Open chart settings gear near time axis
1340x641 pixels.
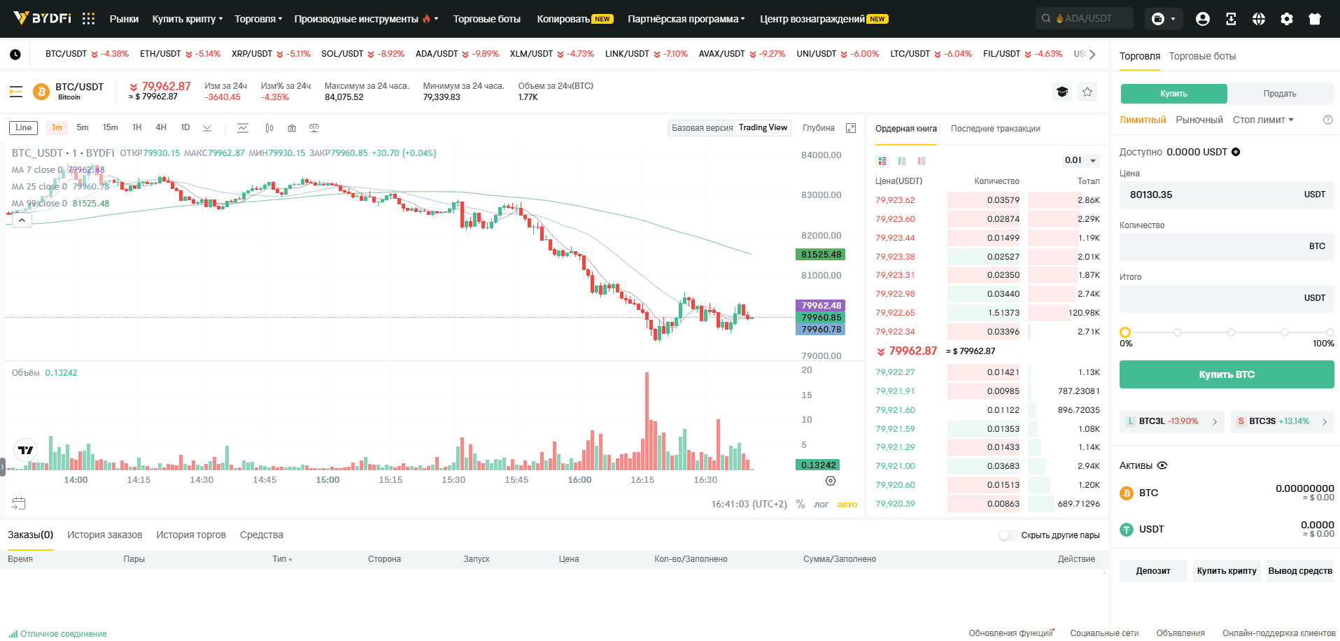pos(831,481)
